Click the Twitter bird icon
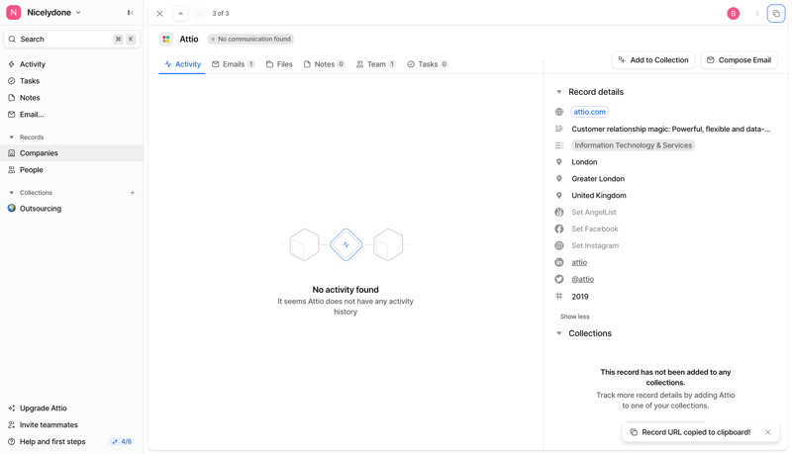The height and width of the screenshot is (454, 792). click(559, 279)
